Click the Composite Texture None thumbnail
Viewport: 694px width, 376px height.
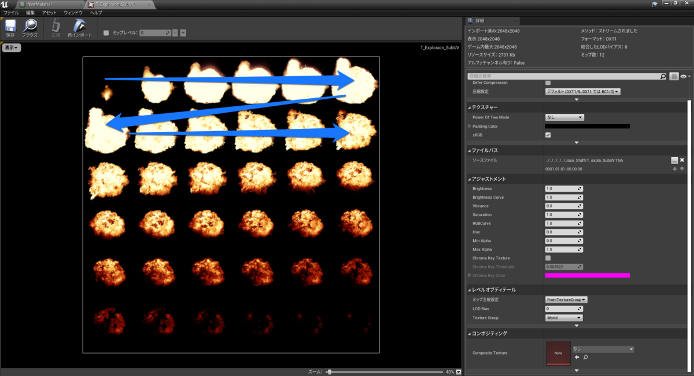pyautogui.click(x=558, y=353)
